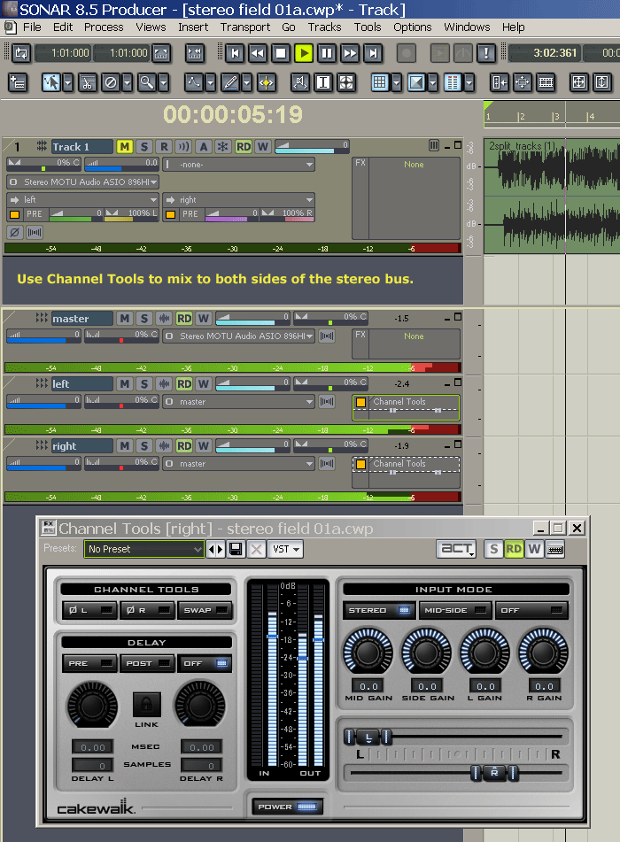
Task: Click the Play button in transport
Action: (x=304, y=53)
